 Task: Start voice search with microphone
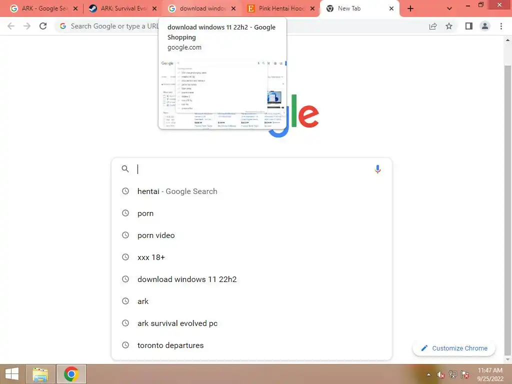[377, 169]
